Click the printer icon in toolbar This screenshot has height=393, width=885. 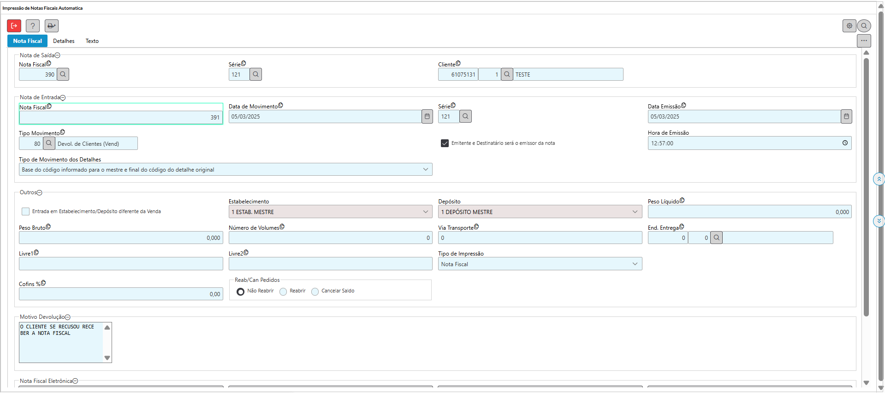52,26
